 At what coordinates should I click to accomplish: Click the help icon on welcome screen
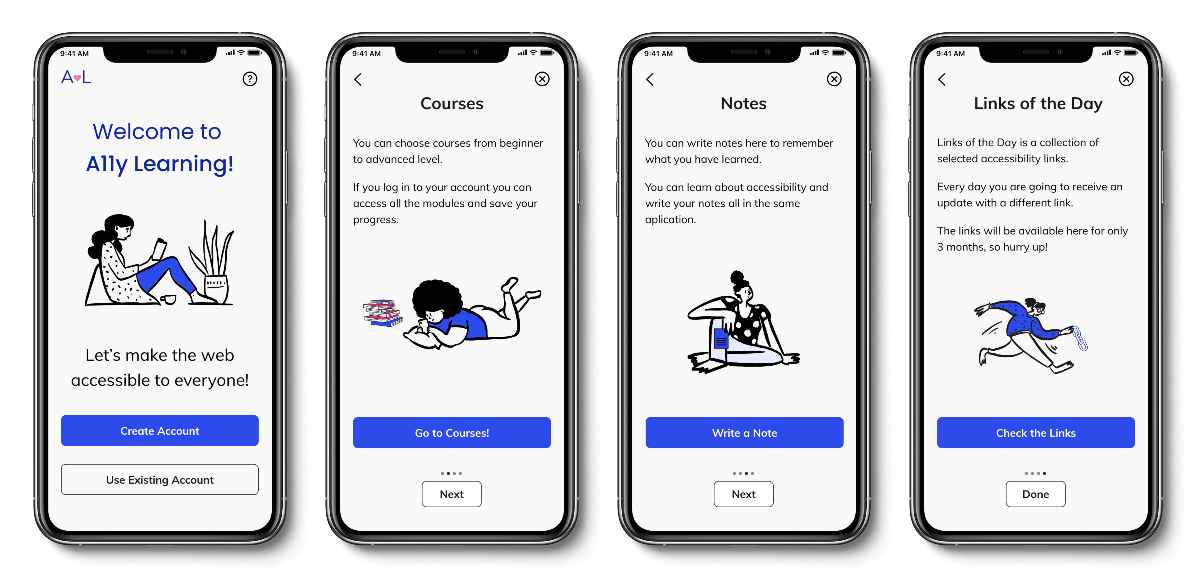point(250,79)
